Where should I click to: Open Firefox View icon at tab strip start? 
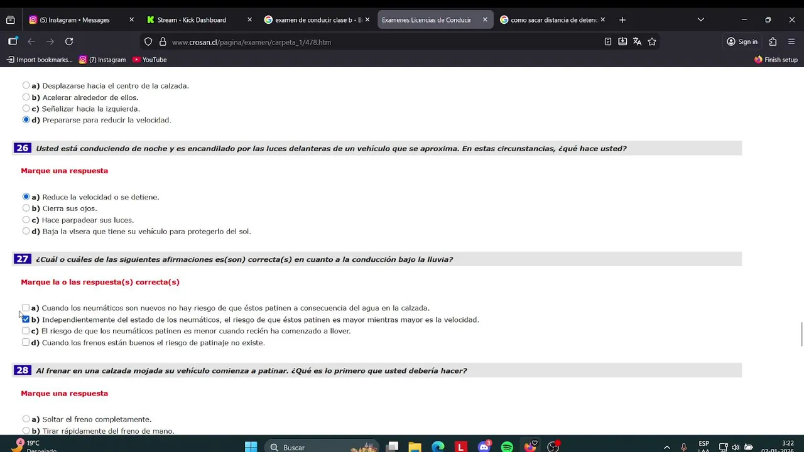point(10,20)
